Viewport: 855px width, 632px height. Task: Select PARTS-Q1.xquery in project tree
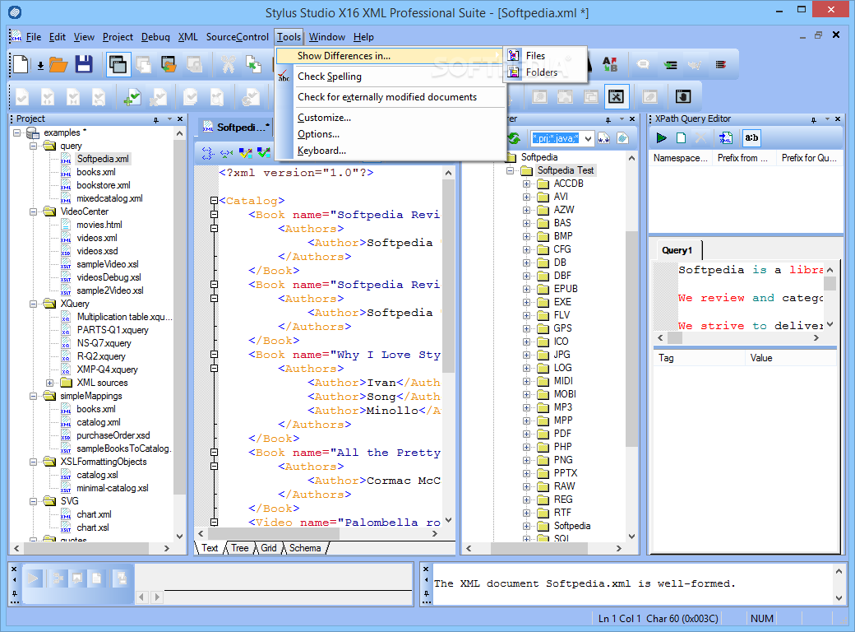(113, 330)
